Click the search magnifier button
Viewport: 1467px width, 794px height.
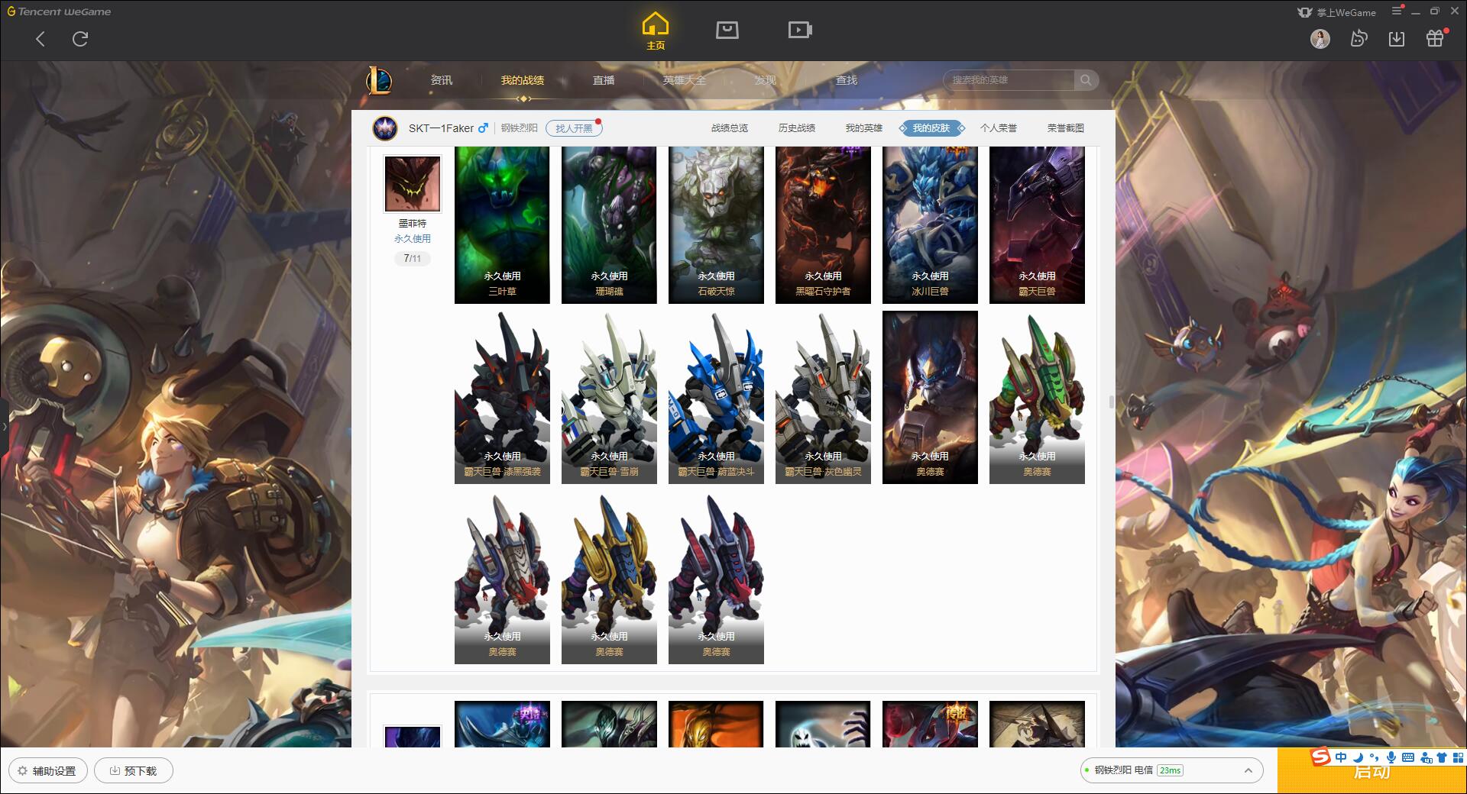pos(1086,80)
